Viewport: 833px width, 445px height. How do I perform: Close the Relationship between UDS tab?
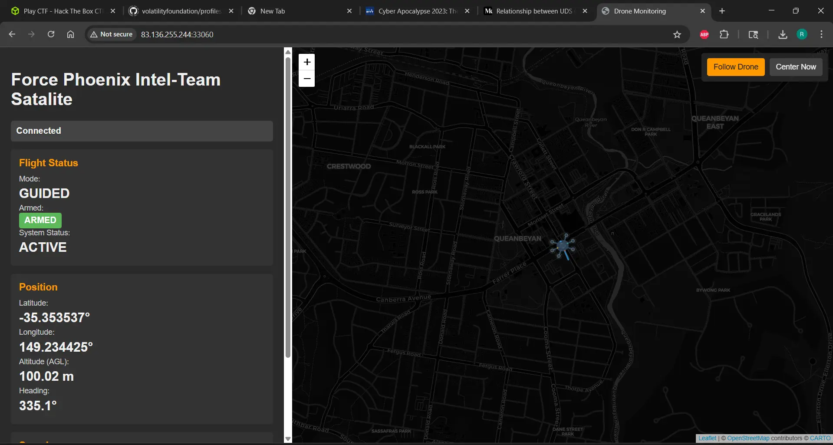point(585,11)
